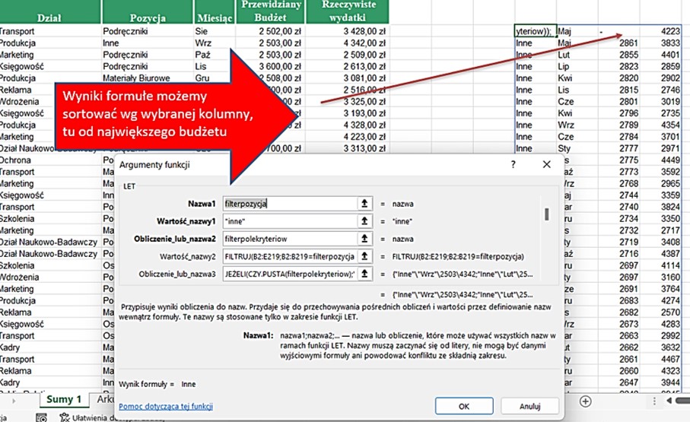Select cell with 3 193,00 zł

pyautogui.click(x=347, y=113)
